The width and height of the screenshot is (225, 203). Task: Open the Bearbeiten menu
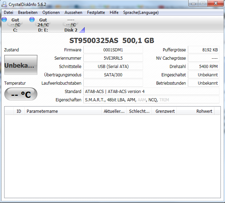click(x=28, y=12)
